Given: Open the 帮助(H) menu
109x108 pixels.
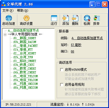Looking at the screenshot, I should pos(23,11).
